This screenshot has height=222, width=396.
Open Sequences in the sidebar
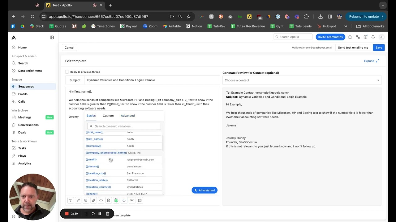33,87
